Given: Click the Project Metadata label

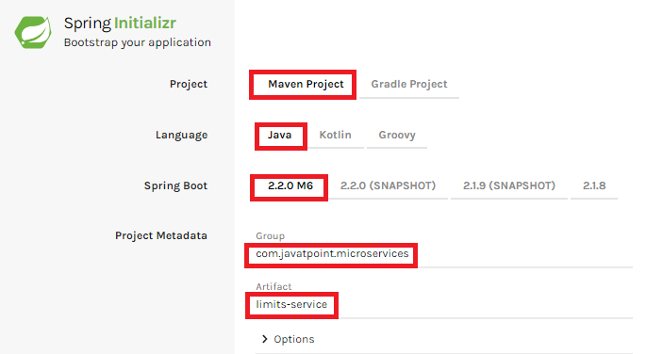Looking at the screenshot, I should pyautogui.click(x=161, y=235).
